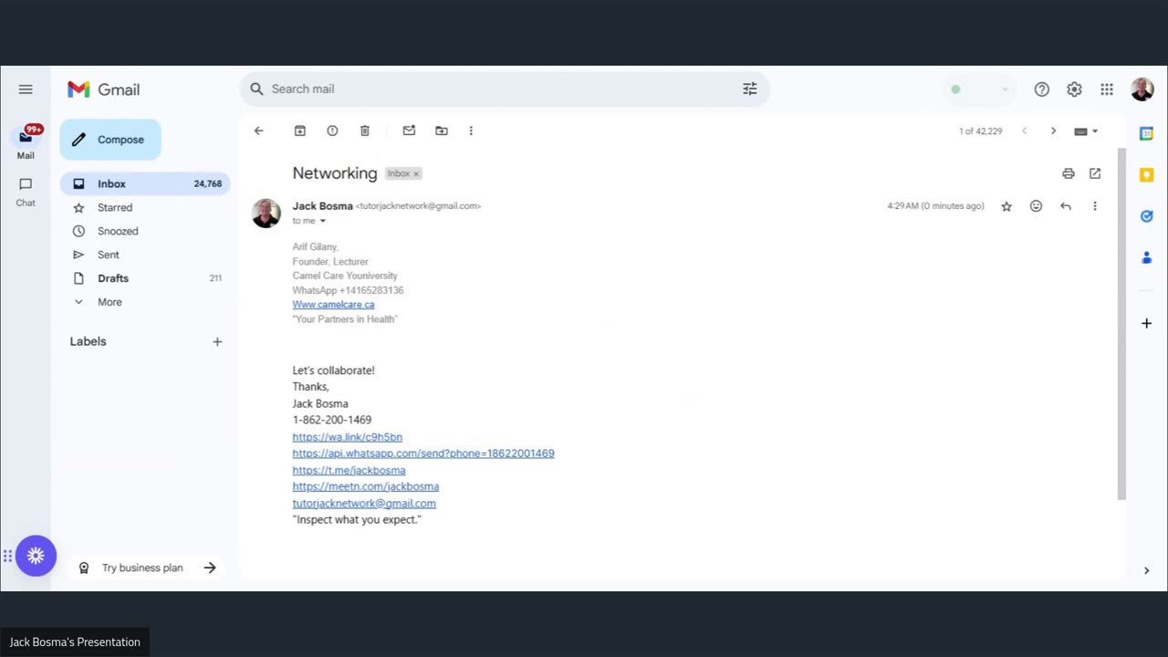1168x657 pixels.
Task: Open email in new window
Action: [1095, 173]
